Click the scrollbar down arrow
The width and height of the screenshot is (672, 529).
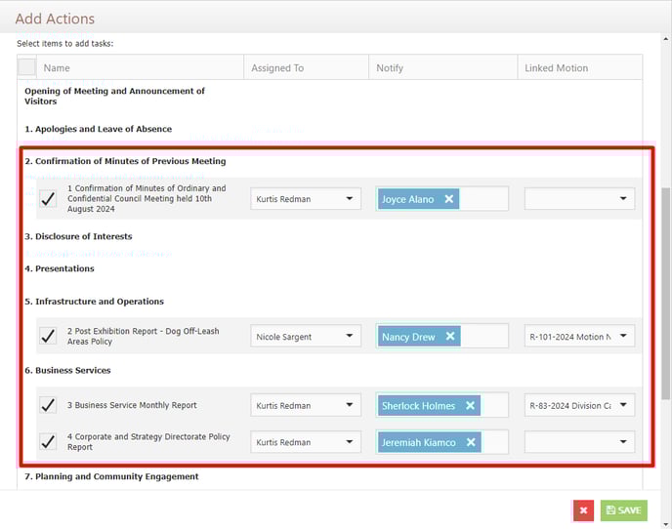point(665,524)
